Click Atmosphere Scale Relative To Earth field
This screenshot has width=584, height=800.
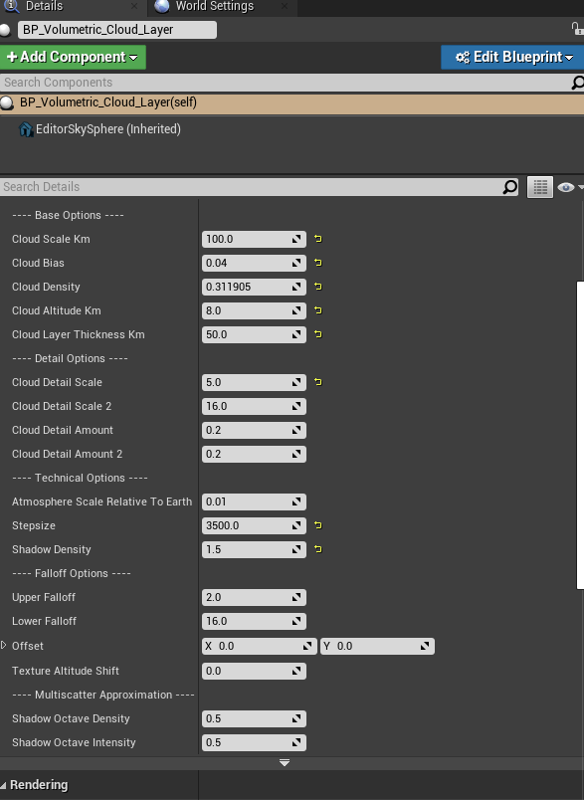click(254, 501)
